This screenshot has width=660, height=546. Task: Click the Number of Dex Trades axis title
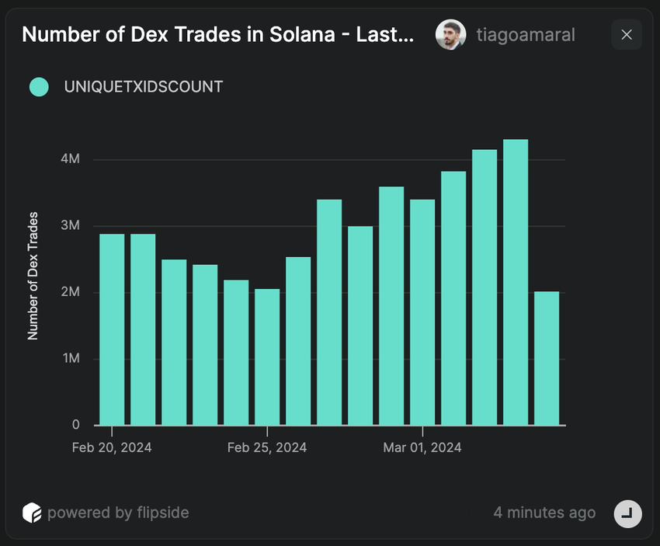33,276
